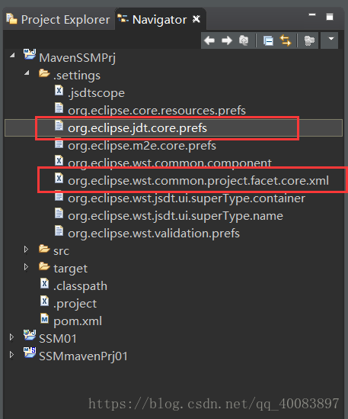Click the org.eclipse.wst.validation.prefs file icon
Viewport: 348px width, 419px height.
click(x=59, y=231)
